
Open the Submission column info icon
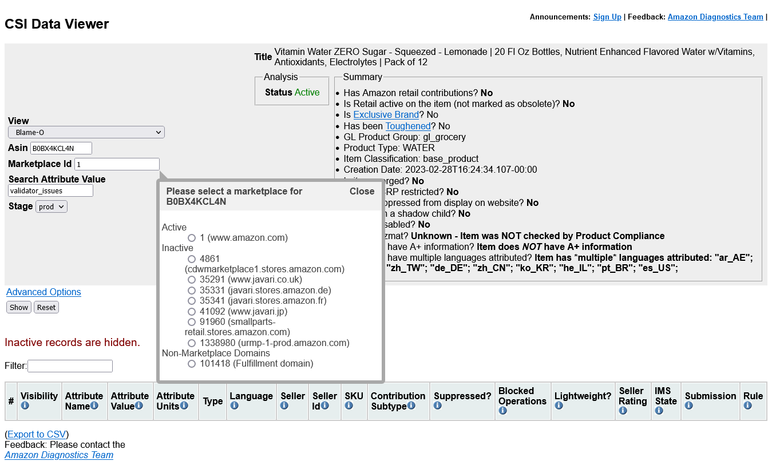click(x=689, y=406)
